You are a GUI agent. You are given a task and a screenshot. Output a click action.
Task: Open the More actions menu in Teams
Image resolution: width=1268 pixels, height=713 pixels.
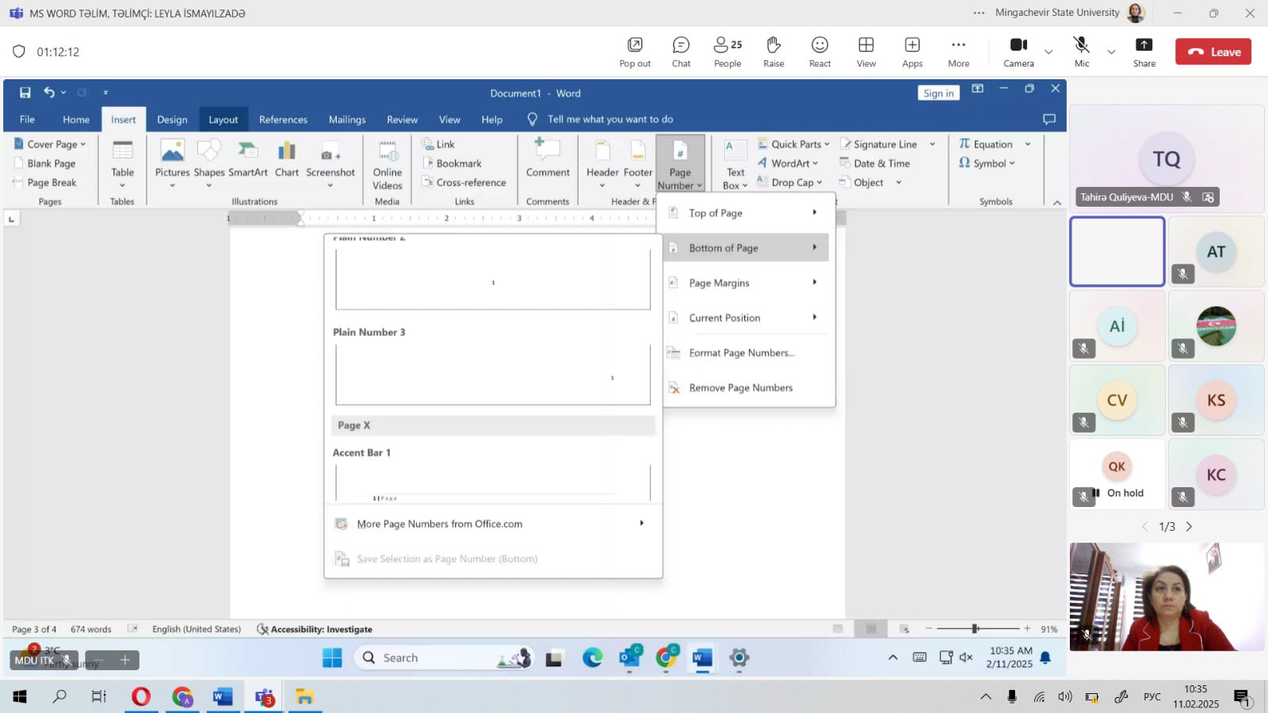point(958,52)
